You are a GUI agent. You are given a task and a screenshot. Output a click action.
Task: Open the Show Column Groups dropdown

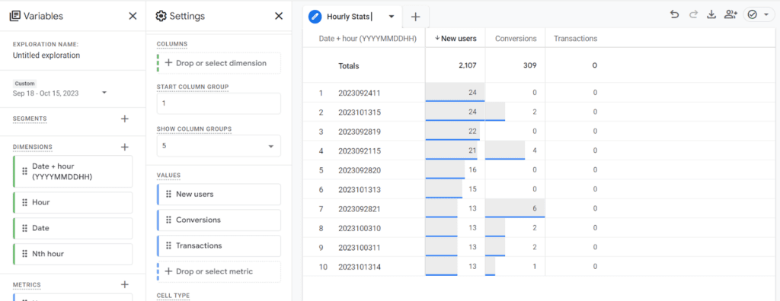click(x=219, y=146)
